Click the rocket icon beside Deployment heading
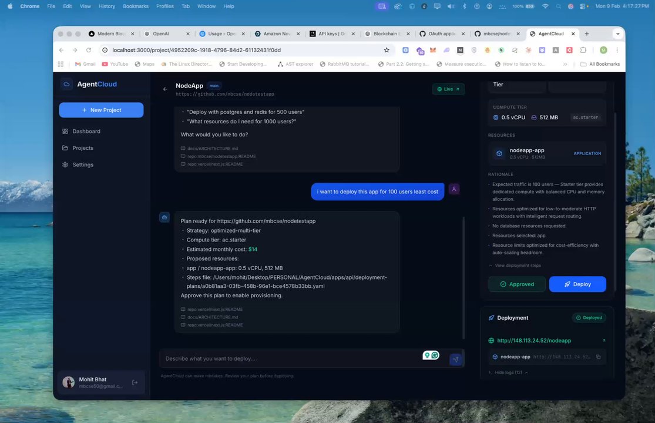 click(491, 318)
